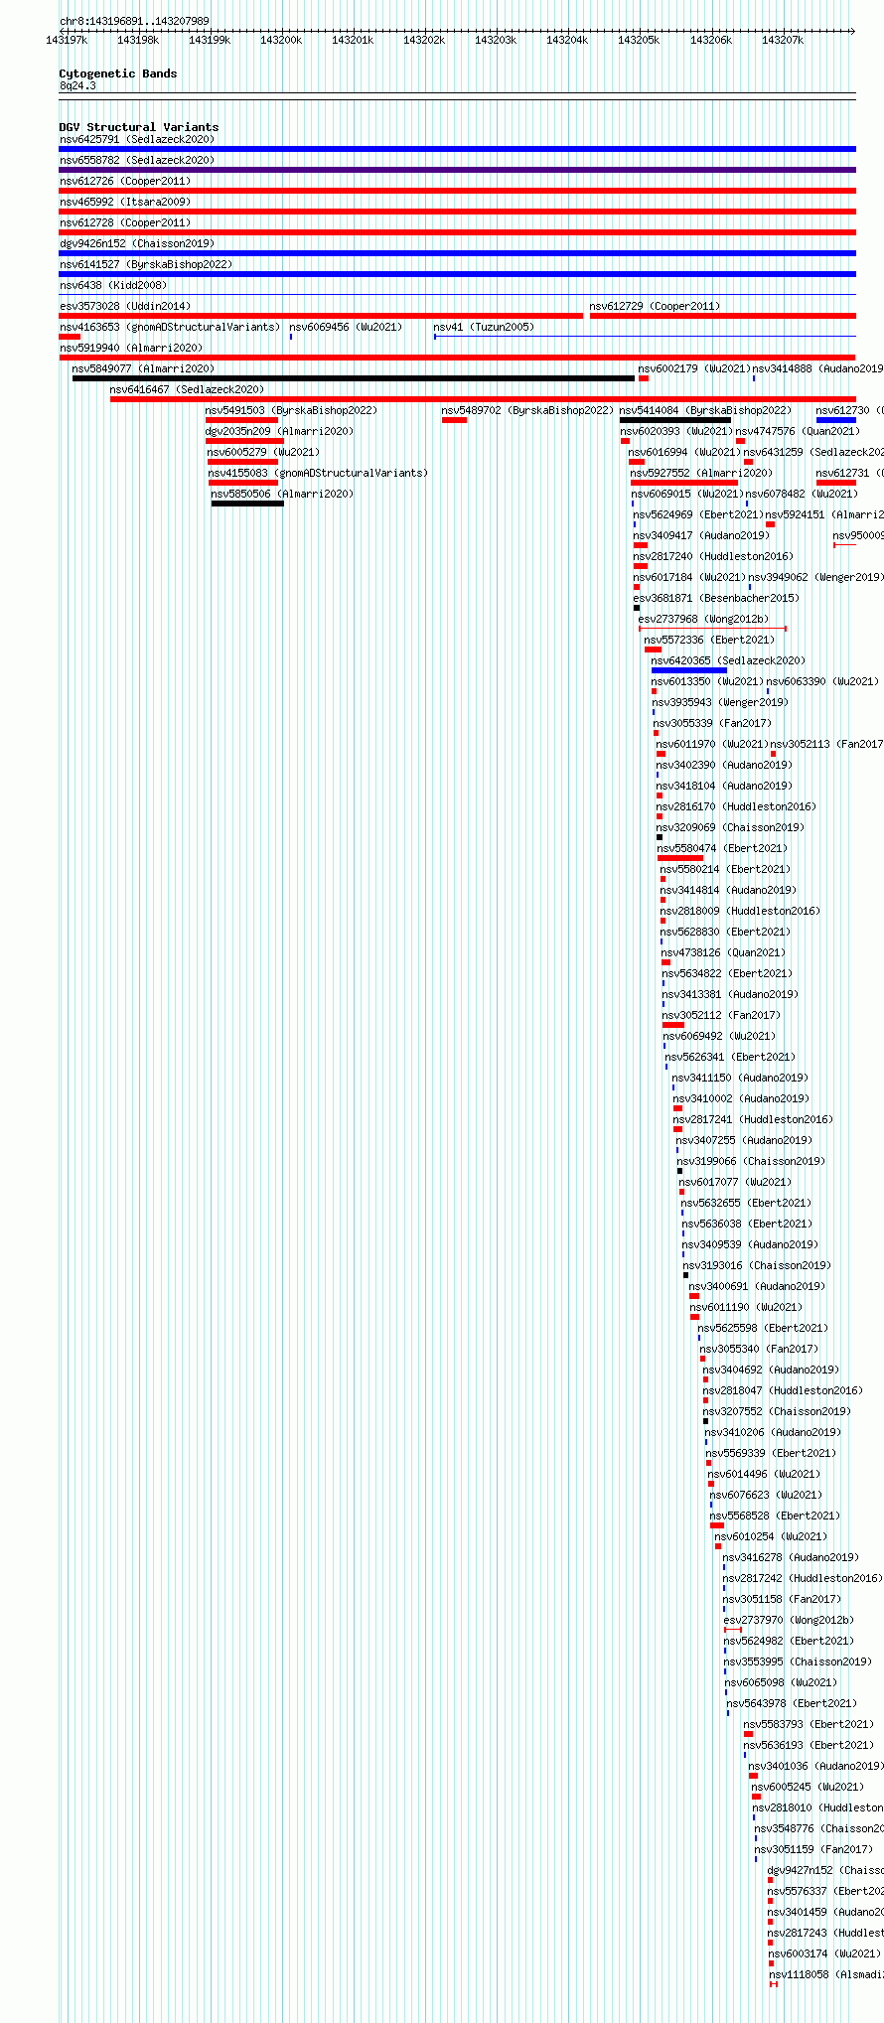Open nsv5568528 (Ebert2021) variant
Screen dimensions: 884x2023
pos(775,1516)
